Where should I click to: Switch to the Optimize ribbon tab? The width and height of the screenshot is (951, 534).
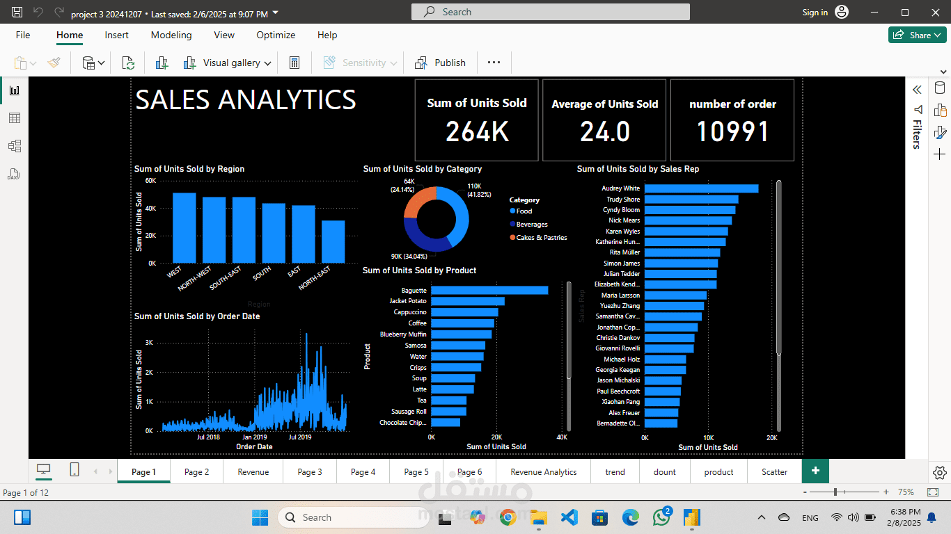point(276,35)
